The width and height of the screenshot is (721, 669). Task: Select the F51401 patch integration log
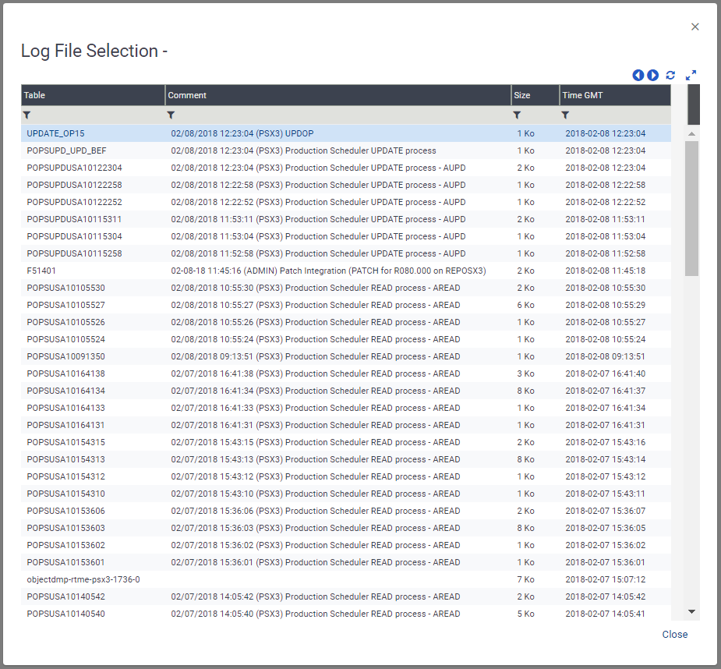point(346,271)
